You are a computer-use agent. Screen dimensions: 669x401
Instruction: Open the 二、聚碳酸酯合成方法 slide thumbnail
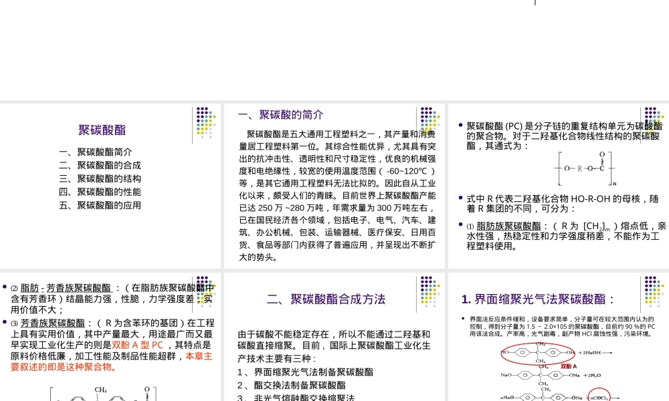point(334,337)
